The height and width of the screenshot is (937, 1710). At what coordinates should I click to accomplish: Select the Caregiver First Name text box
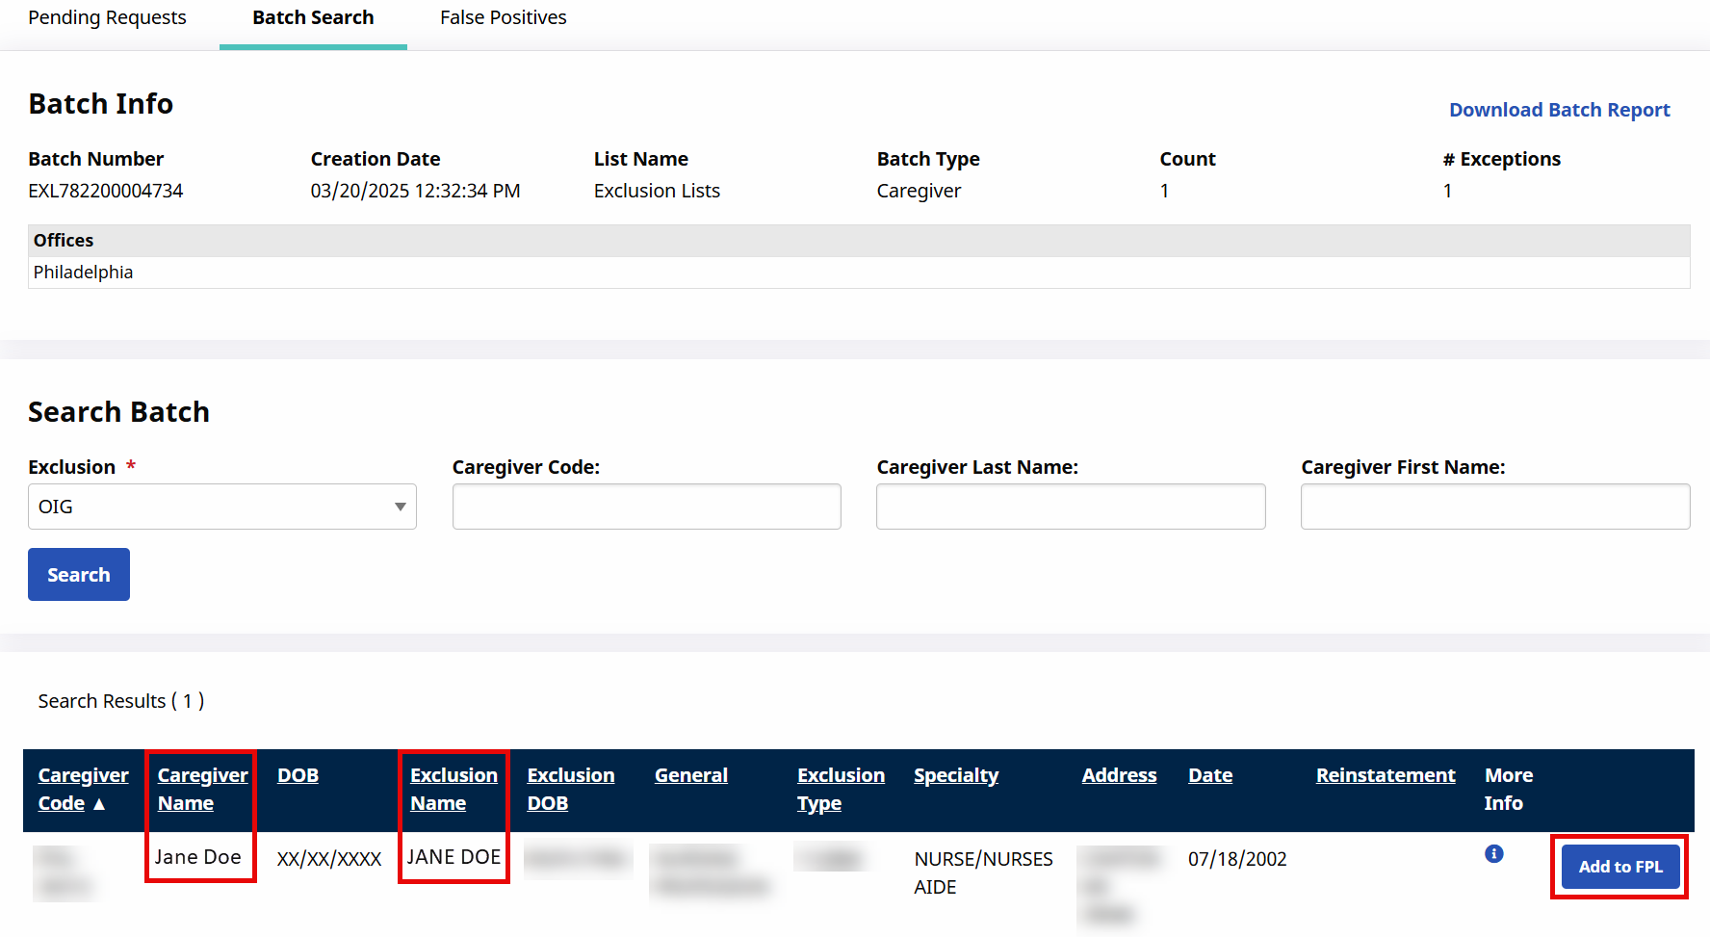(1494, 507)
